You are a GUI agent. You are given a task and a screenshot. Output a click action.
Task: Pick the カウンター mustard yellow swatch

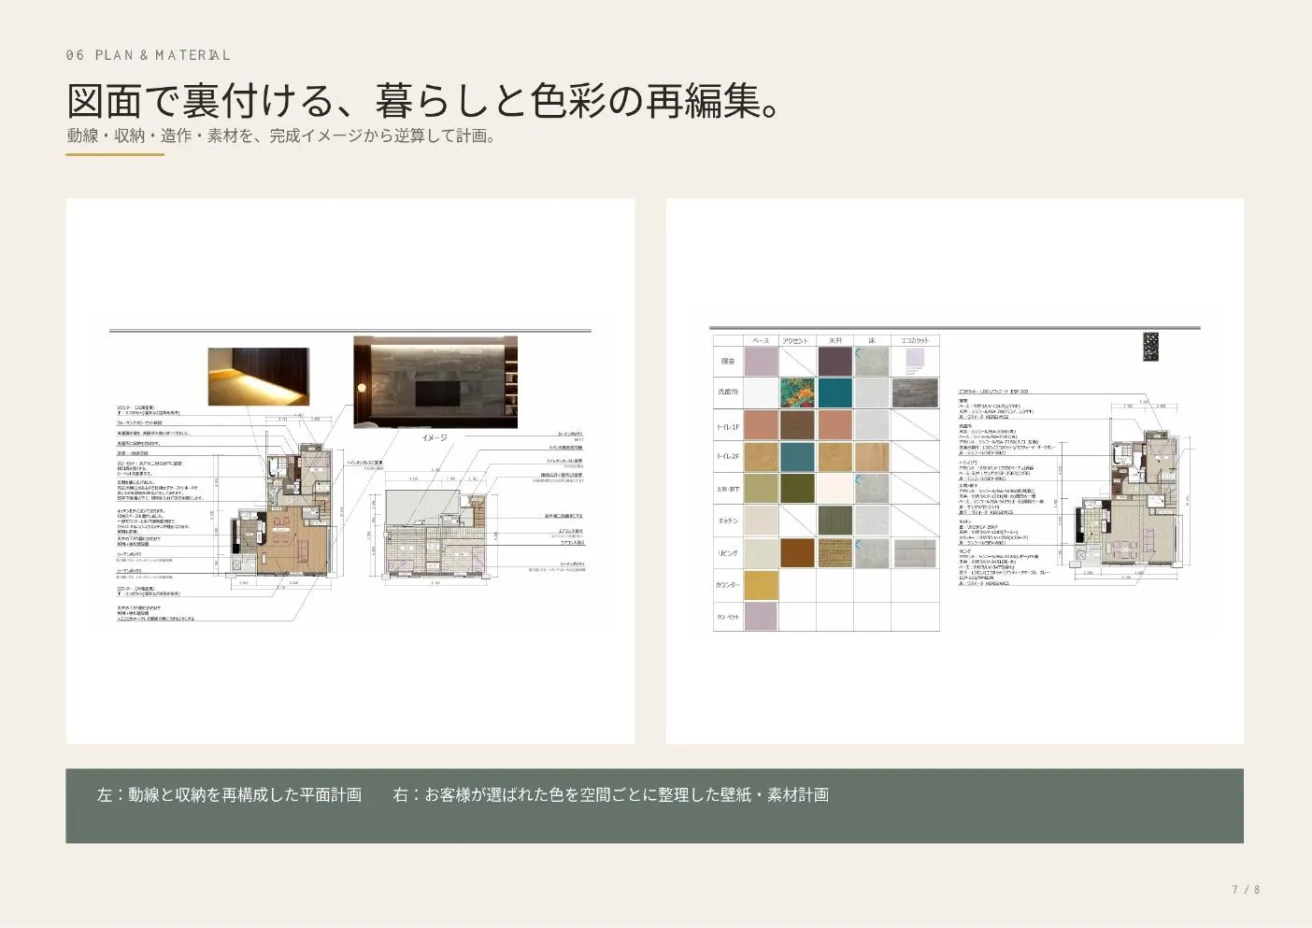[761, 585]
